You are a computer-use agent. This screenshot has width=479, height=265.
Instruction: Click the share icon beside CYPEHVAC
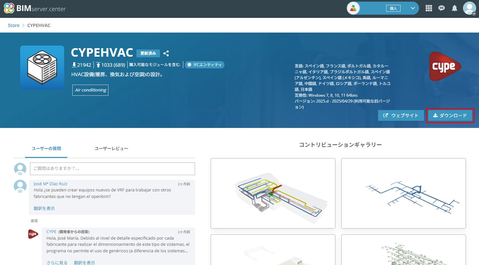(x=166, y=53)
